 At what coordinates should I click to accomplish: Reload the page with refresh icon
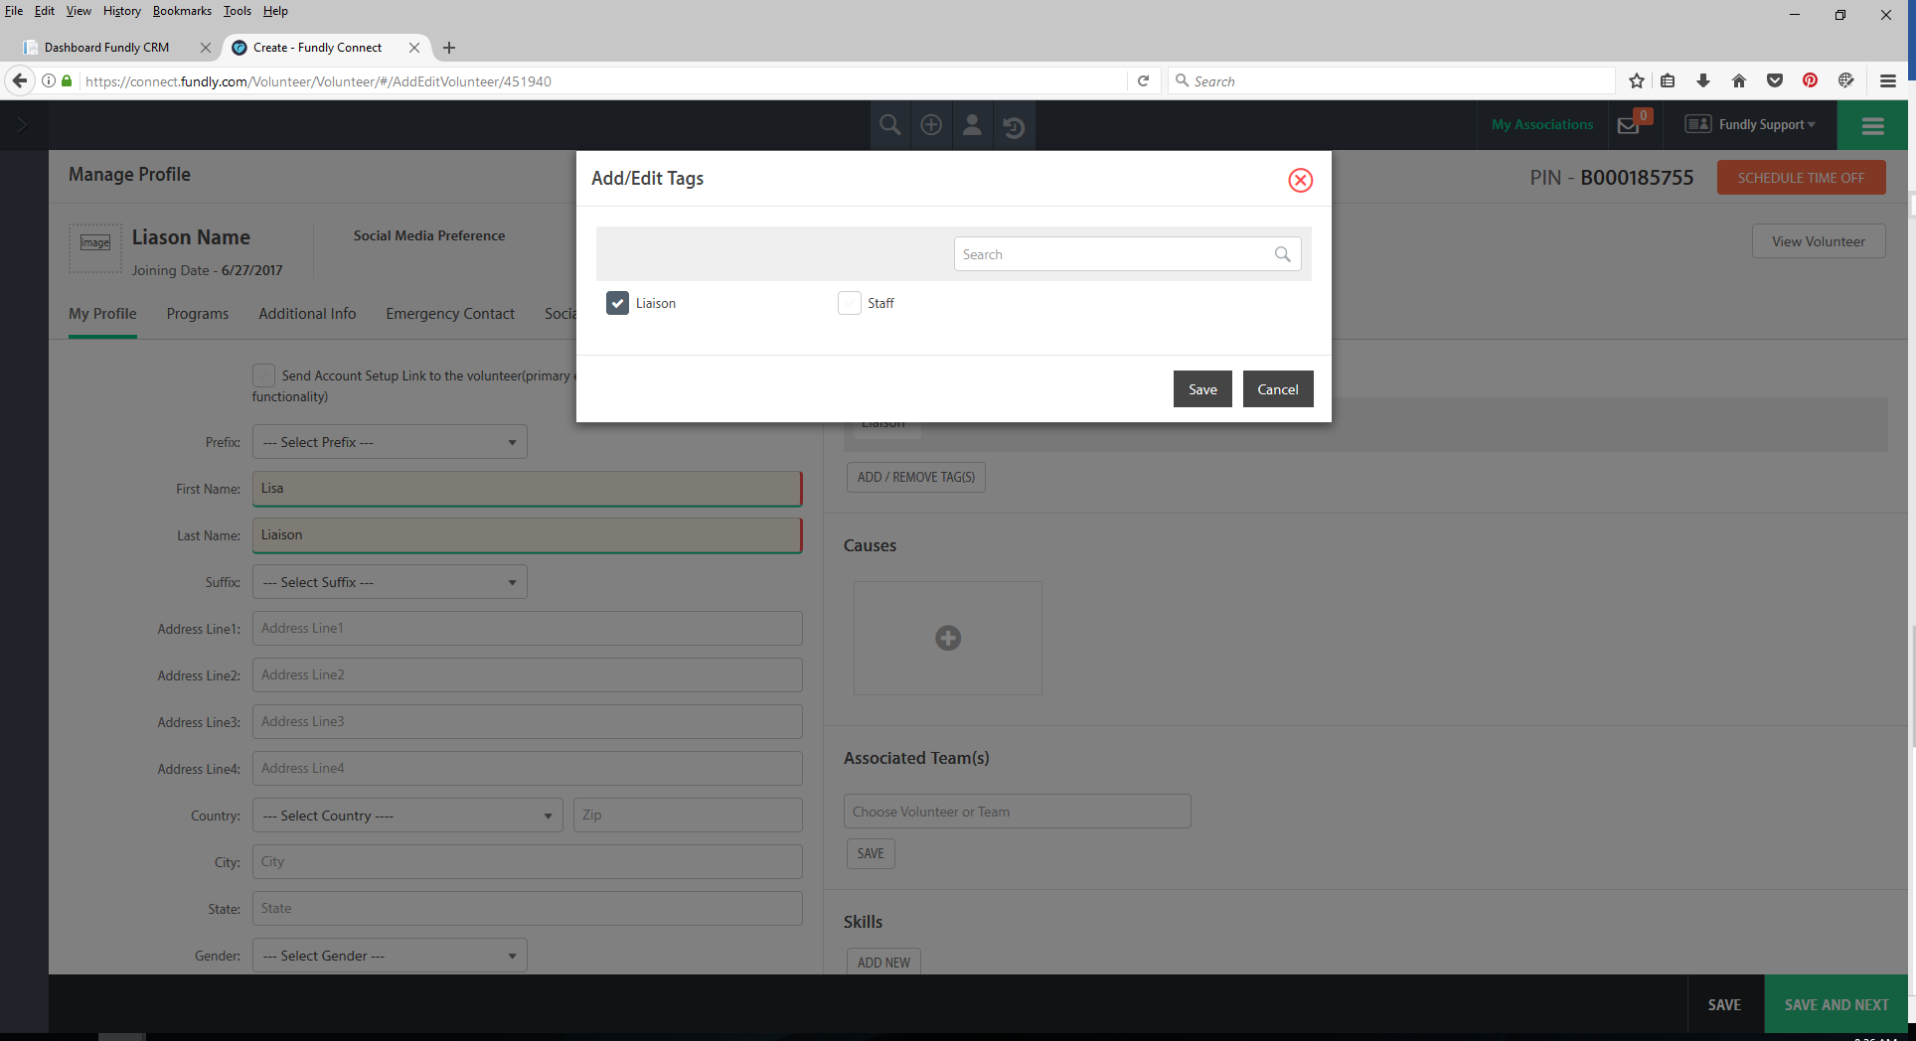tap(1143, 80)
